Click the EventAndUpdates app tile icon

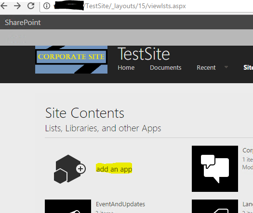pyautogui.click(x=68, y=206)
